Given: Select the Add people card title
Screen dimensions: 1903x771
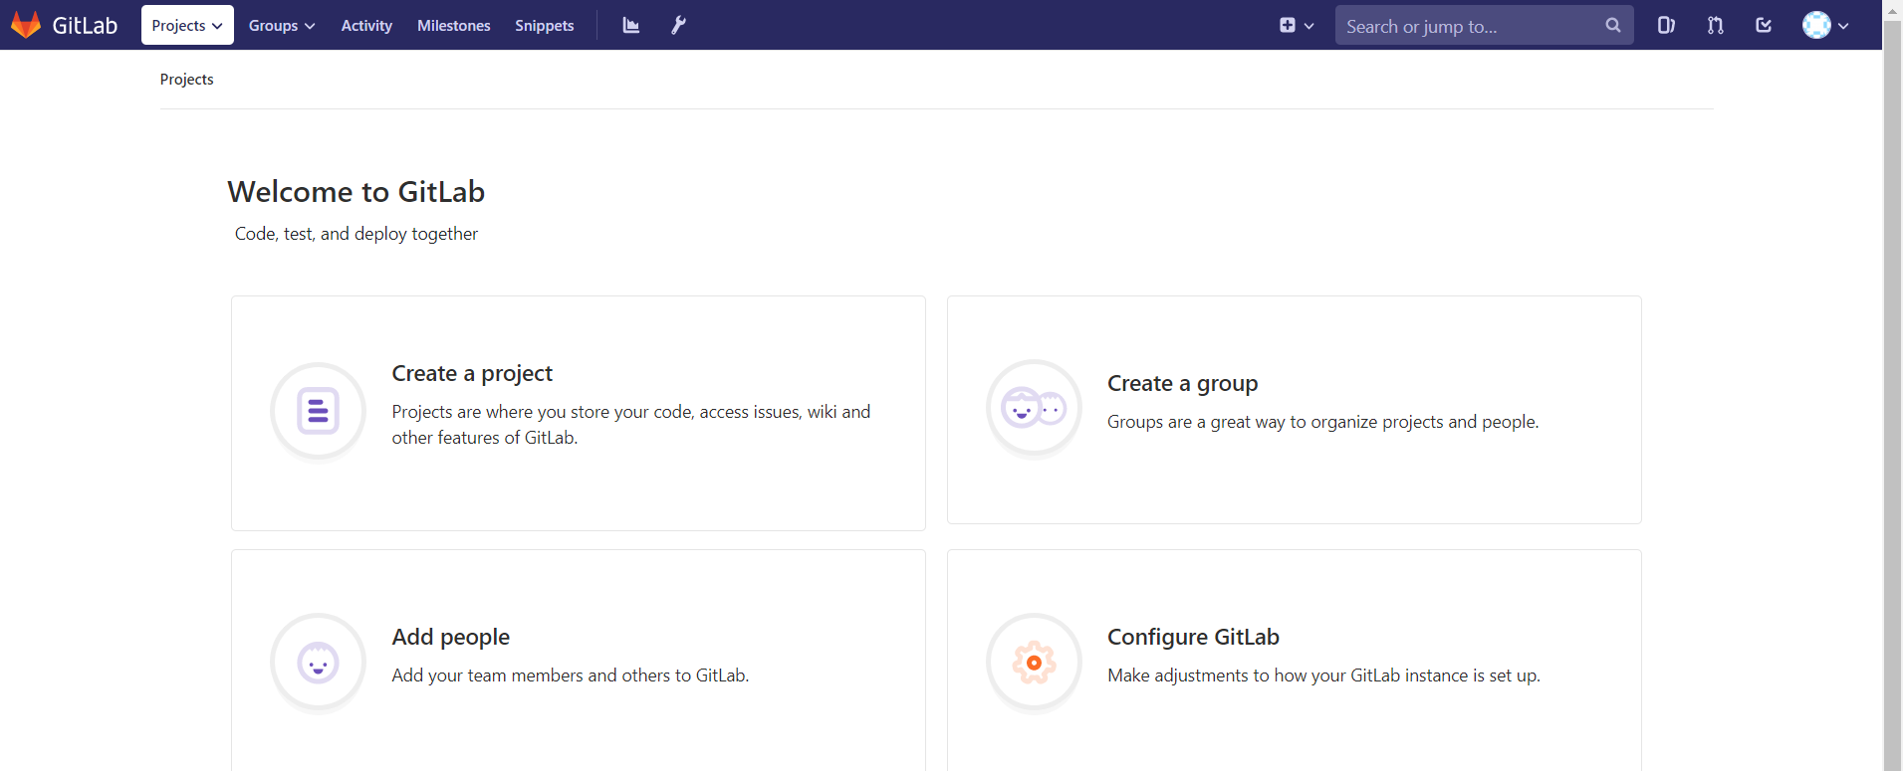Looking at the screenshot, I should [x=450, y=637].
